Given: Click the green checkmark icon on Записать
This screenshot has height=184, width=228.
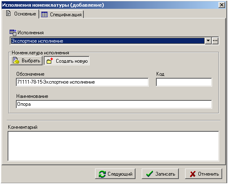Looking at the screenshot, I should coord(150,174).
